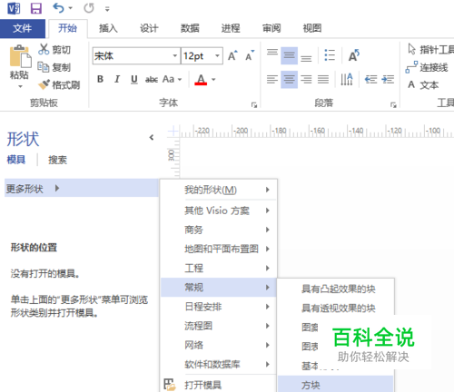The height and width of the screenshot is (392, 454).
Task: Select align middle vertical alignment
Action: 289,55
